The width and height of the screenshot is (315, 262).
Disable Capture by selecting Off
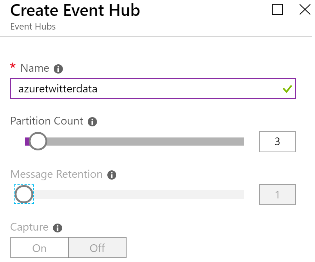[97, 248]
